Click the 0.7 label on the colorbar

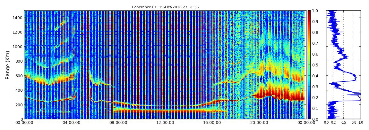pyautogui.click(x=315, y=43)
